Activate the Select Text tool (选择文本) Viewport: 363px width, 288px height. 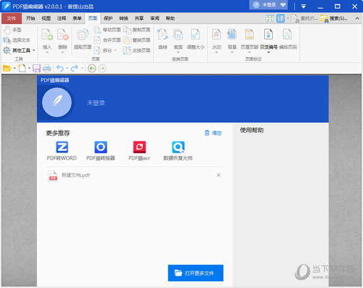pos(17,40)
